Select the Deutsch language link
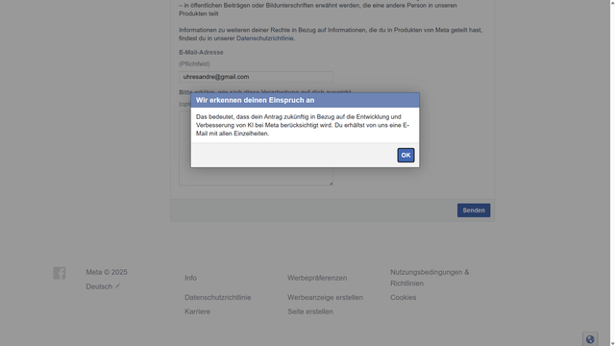This screenshot has height=346, width=615. click(99, 286)
